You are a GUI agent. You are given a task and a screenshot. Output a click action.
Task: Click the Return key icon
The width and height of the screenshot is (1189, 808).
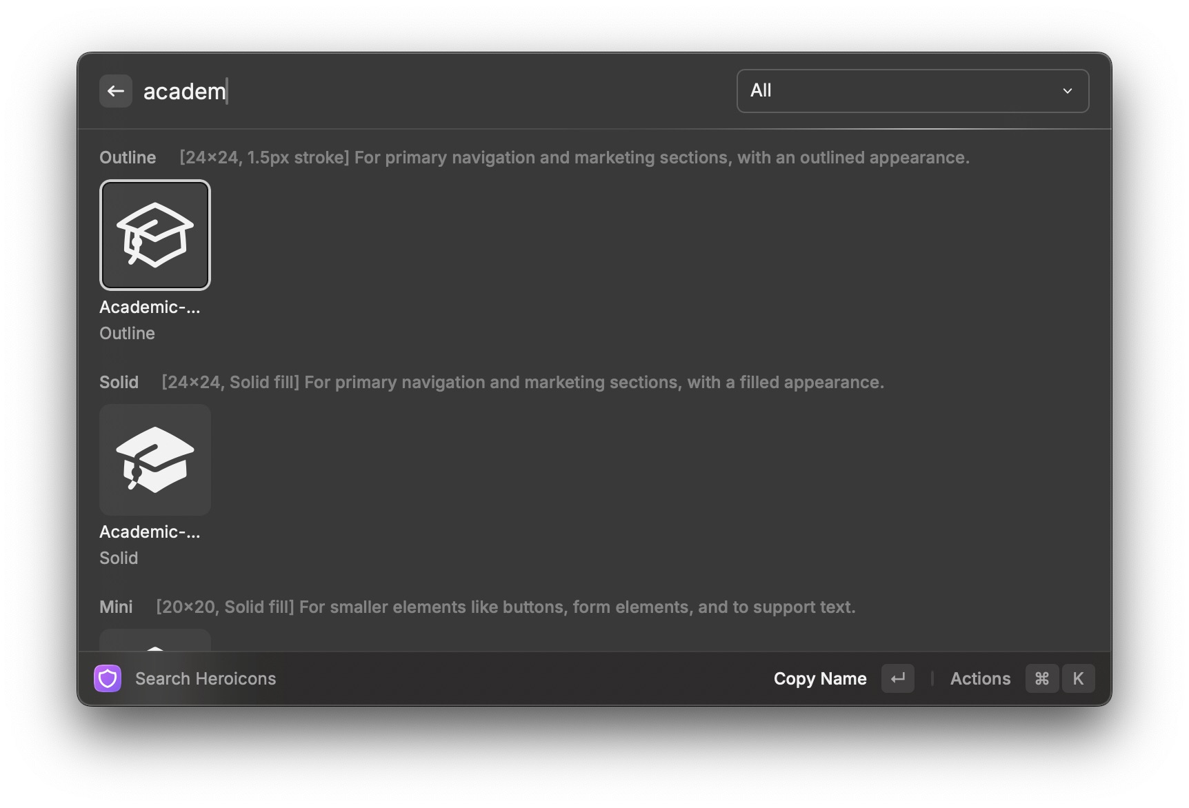pos(897,678)
